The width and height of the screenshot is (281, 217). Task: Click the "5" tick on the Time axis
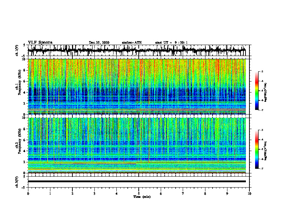[x=139, y=194]
